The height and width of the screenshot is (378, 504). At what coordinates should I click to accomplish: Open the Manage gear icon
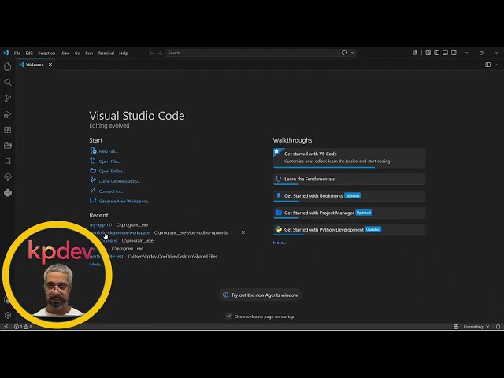point(8,315)
